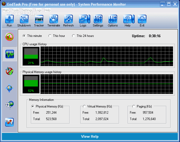Click the Exit toolbar icon
Image resolution: width=180 pixels, height=142 pixels.
tap(142, 19)
